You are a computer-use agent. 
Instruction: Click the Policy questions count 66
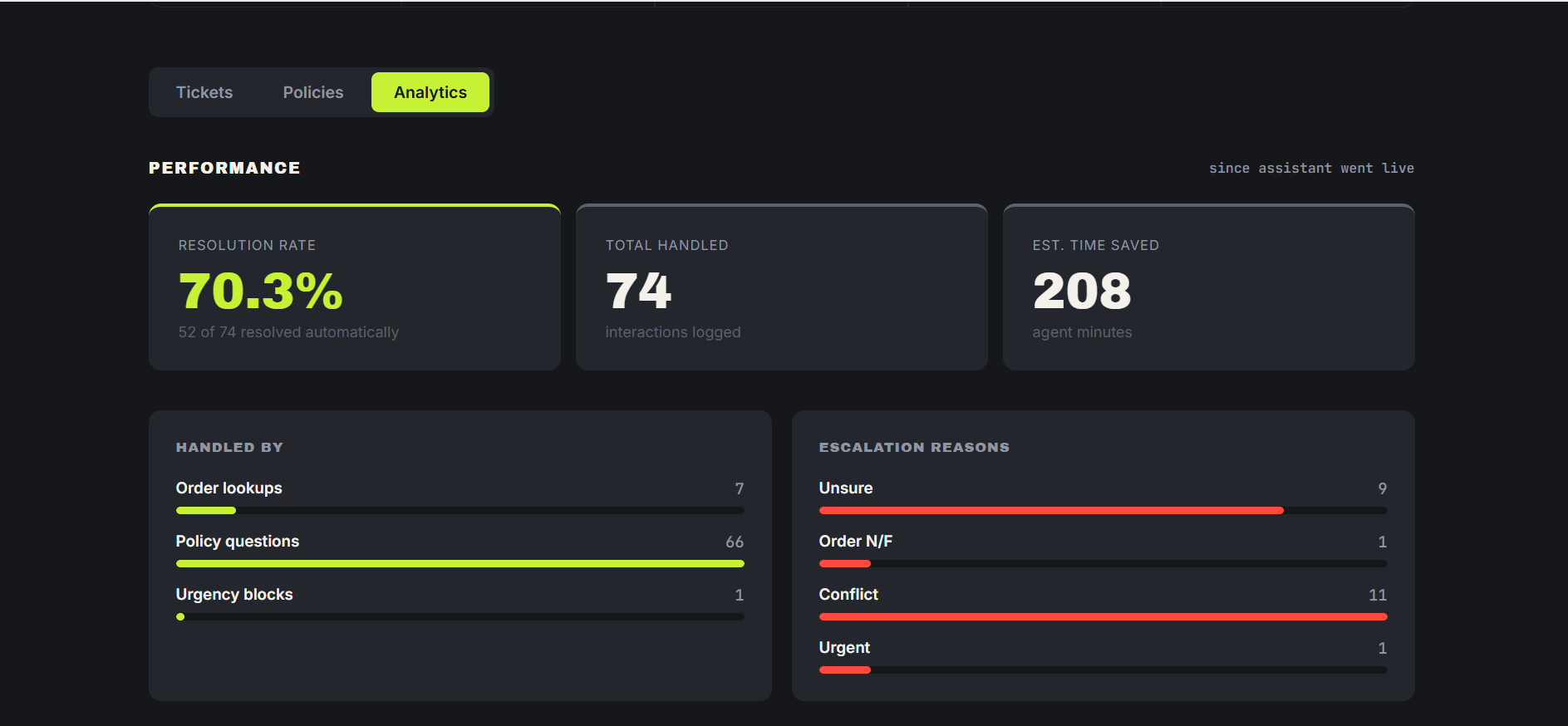735,542
